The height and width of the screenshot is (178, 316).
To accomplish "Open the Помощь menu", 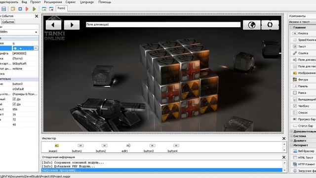I will pyautogui.click(x=105, y=2).
